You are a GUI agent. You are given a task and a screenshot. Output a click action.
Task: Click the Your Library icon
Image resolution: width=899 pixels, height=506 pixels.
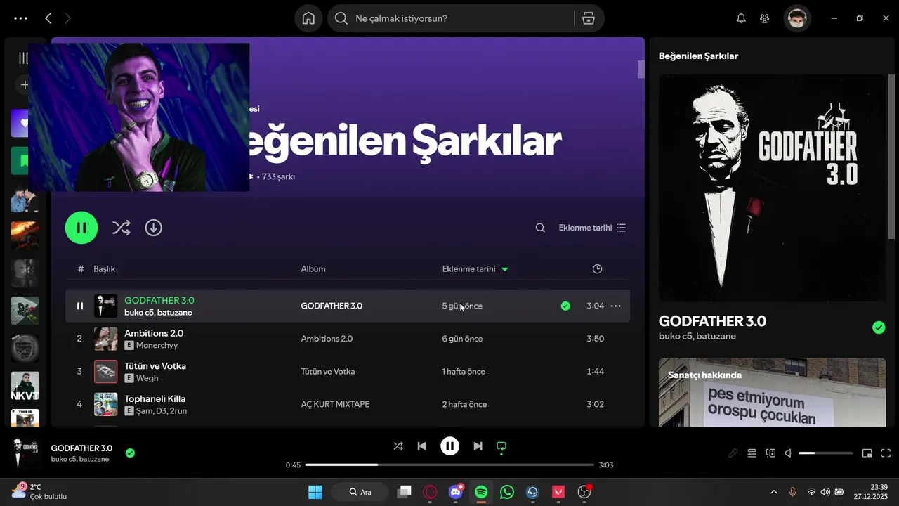click(x=23, y=58)
